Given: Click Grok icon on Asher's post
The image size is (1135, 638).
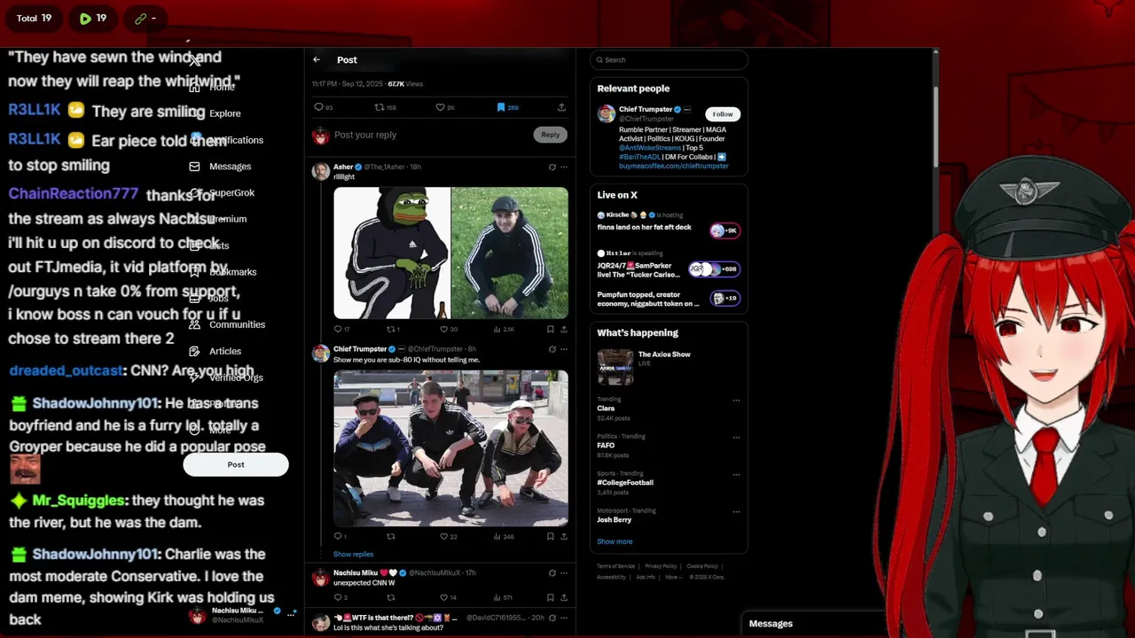Looking at the screenshot, I should pos(552,167).
